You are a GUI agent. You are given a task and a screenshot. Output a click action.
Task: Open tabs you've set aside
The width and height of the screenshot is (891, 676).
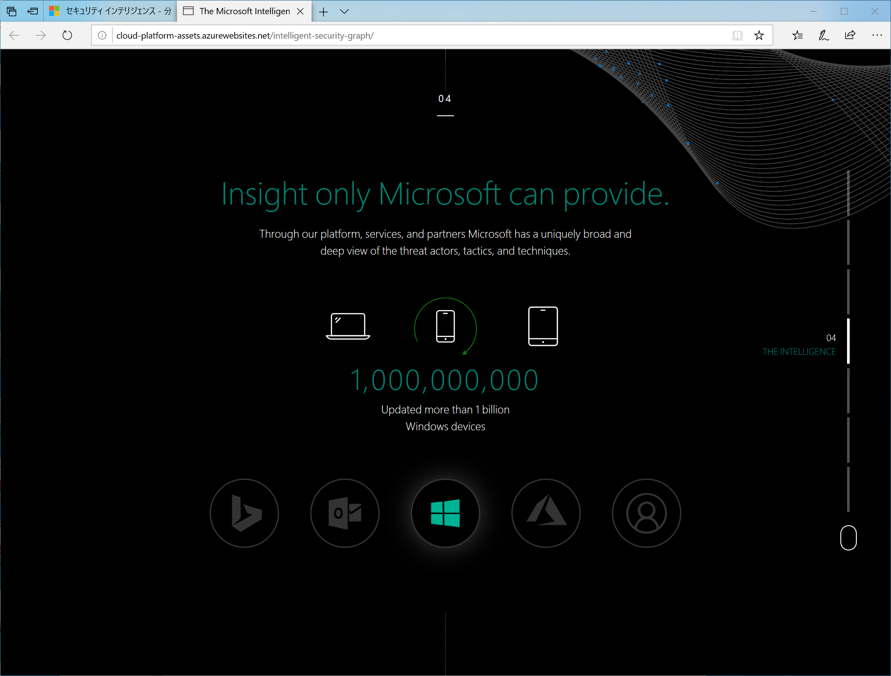coord(12,11)
